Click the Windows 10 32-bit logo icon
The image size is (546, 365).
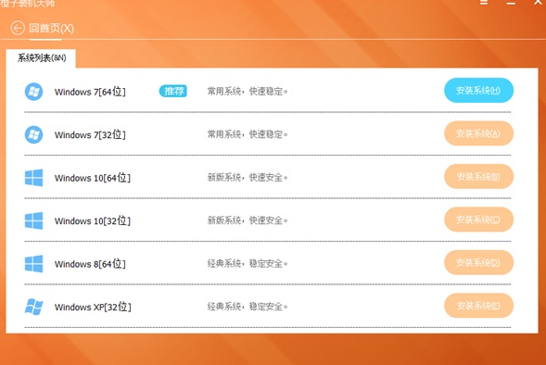pyautogui.click(x=33, y=221)
